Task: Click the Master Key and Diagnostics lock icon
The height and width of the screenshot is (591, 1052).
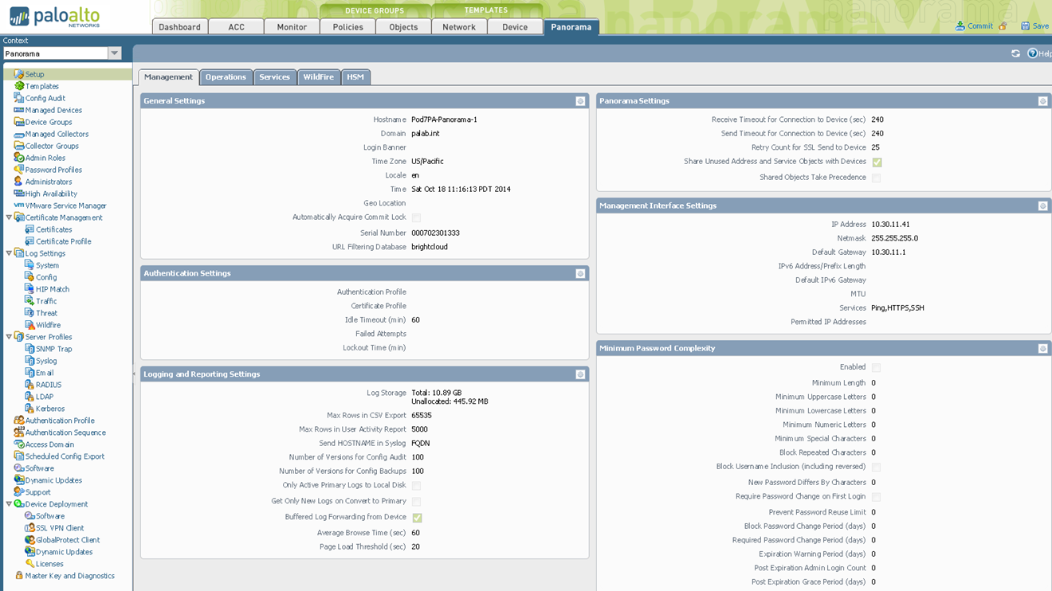Action: (18, 576)
